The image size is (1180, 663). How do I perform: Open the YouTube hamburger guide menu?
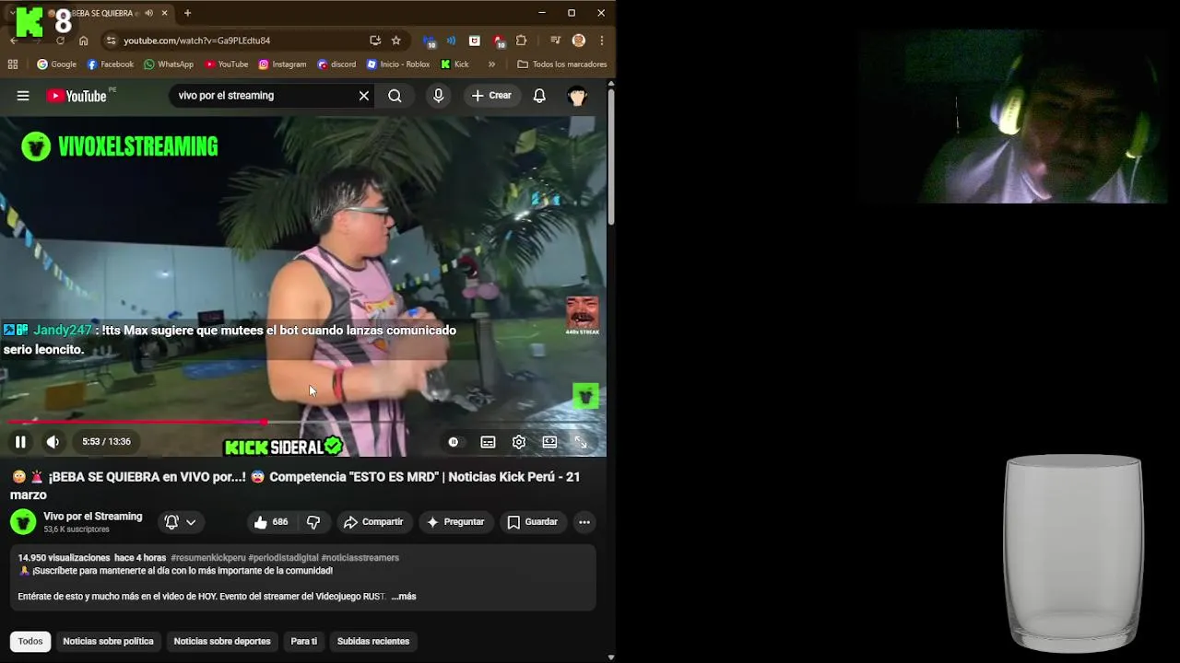click(x=23, y=96)
